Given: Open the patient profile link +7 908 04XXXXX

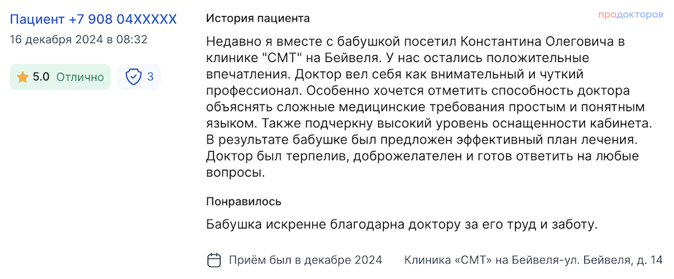Looking at the screenshot, I should point(93,20).
